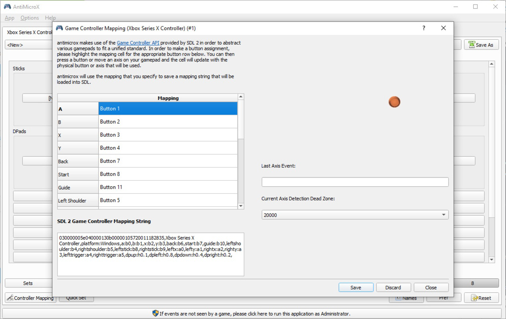Click the Save As button
The height and width of the screenshot is (319, 506).
pos(481,45)
